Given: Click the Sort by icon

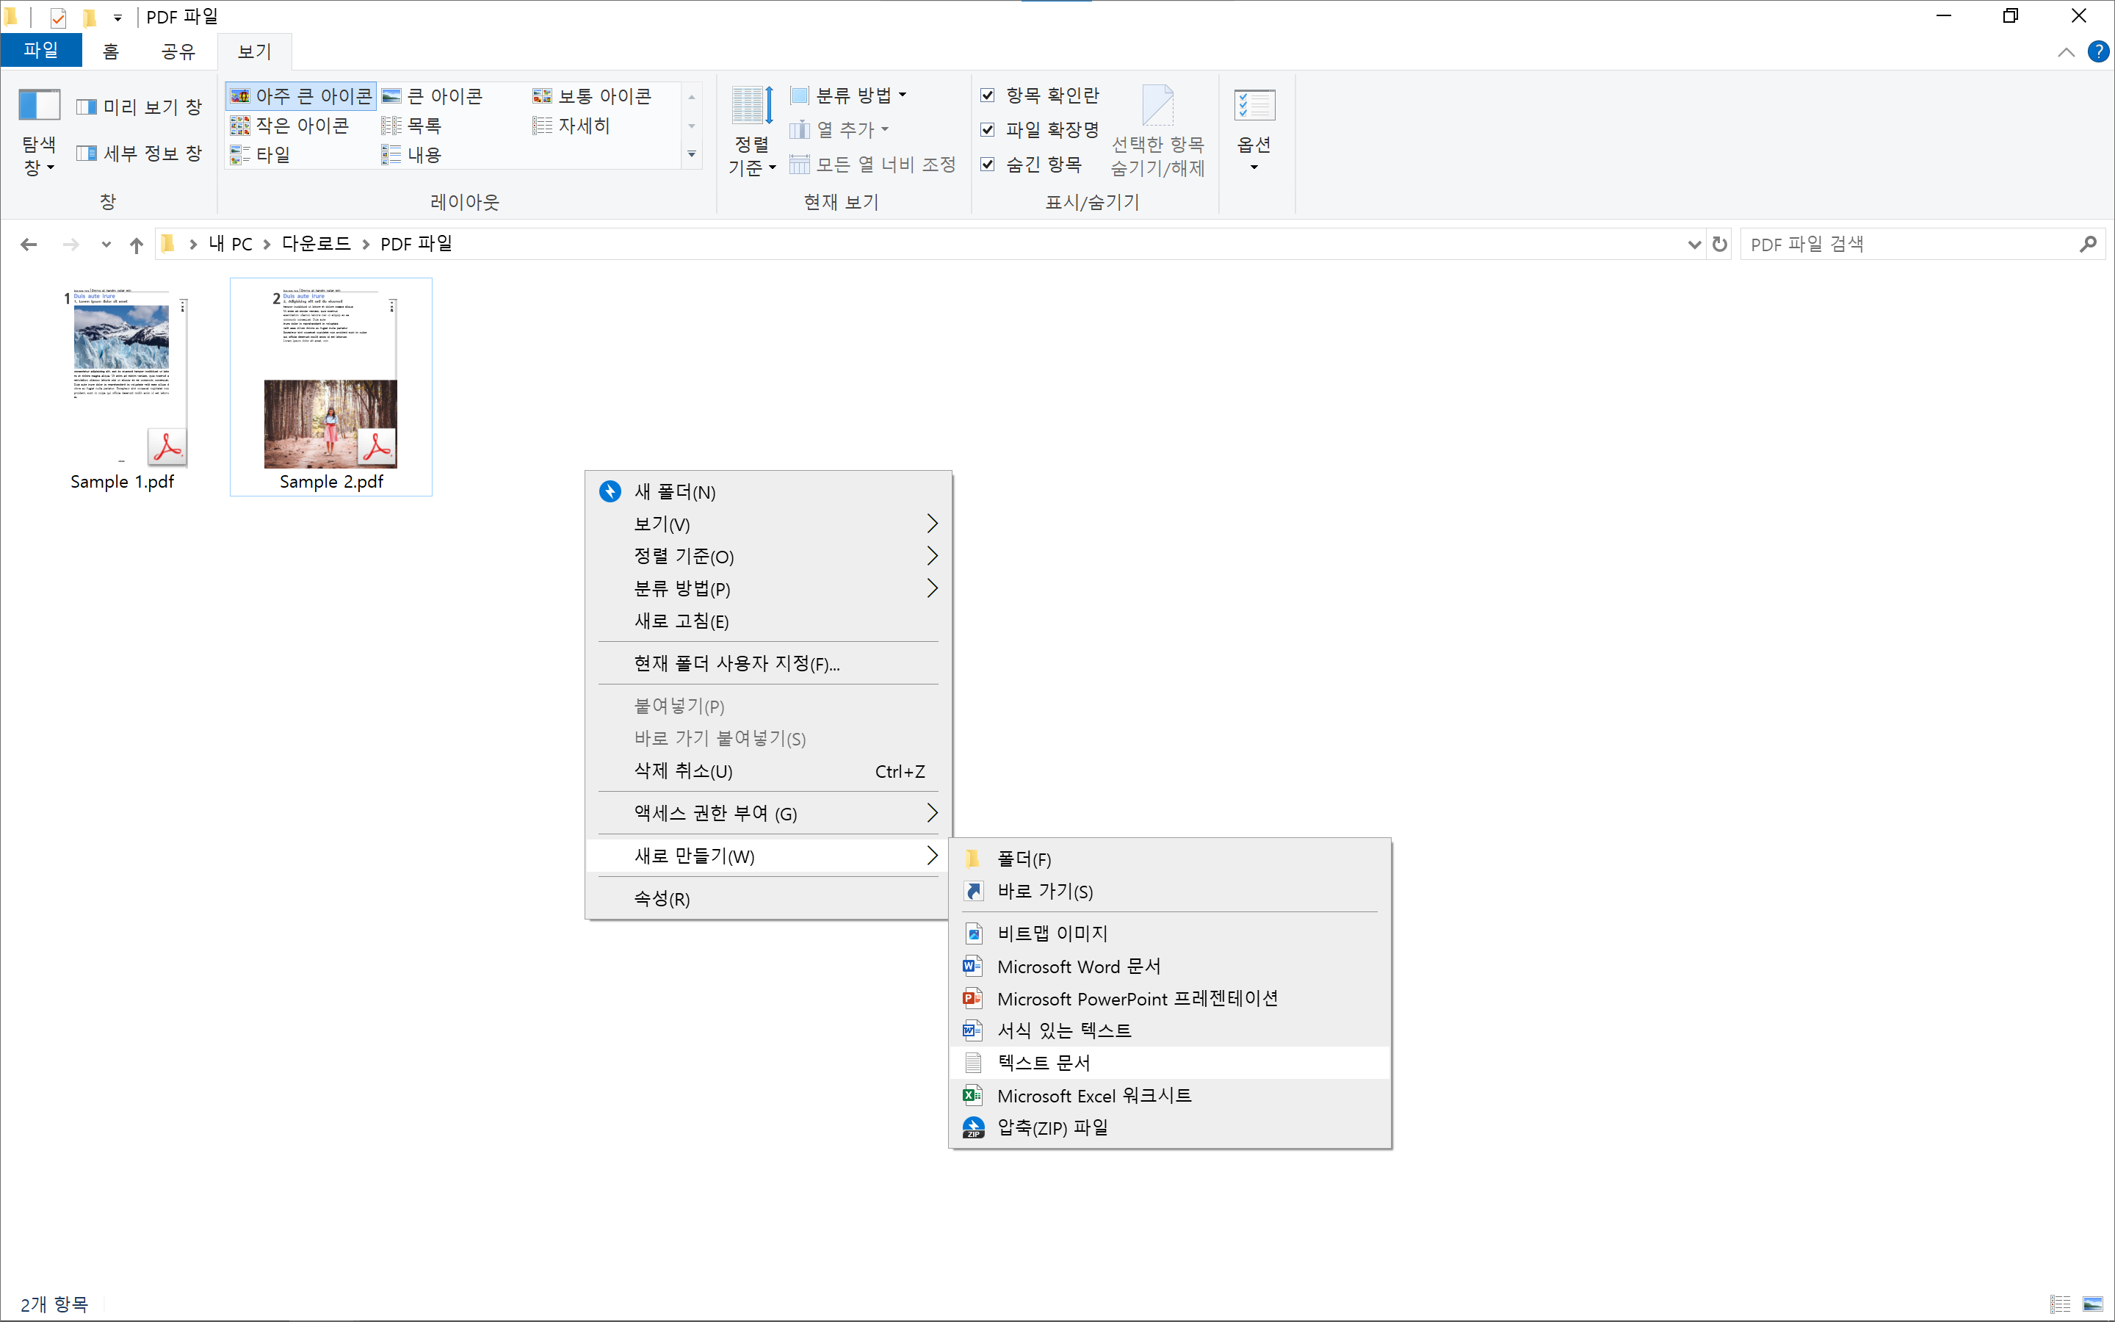Looking at the screenshot, I should point(751,106).
